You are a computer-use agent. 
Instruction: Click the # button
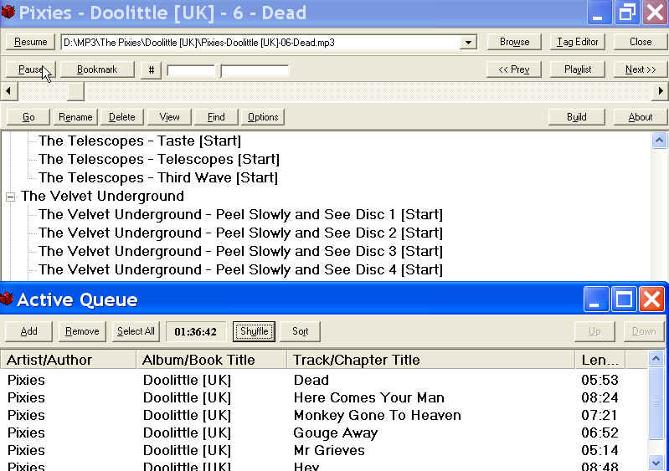151,70
